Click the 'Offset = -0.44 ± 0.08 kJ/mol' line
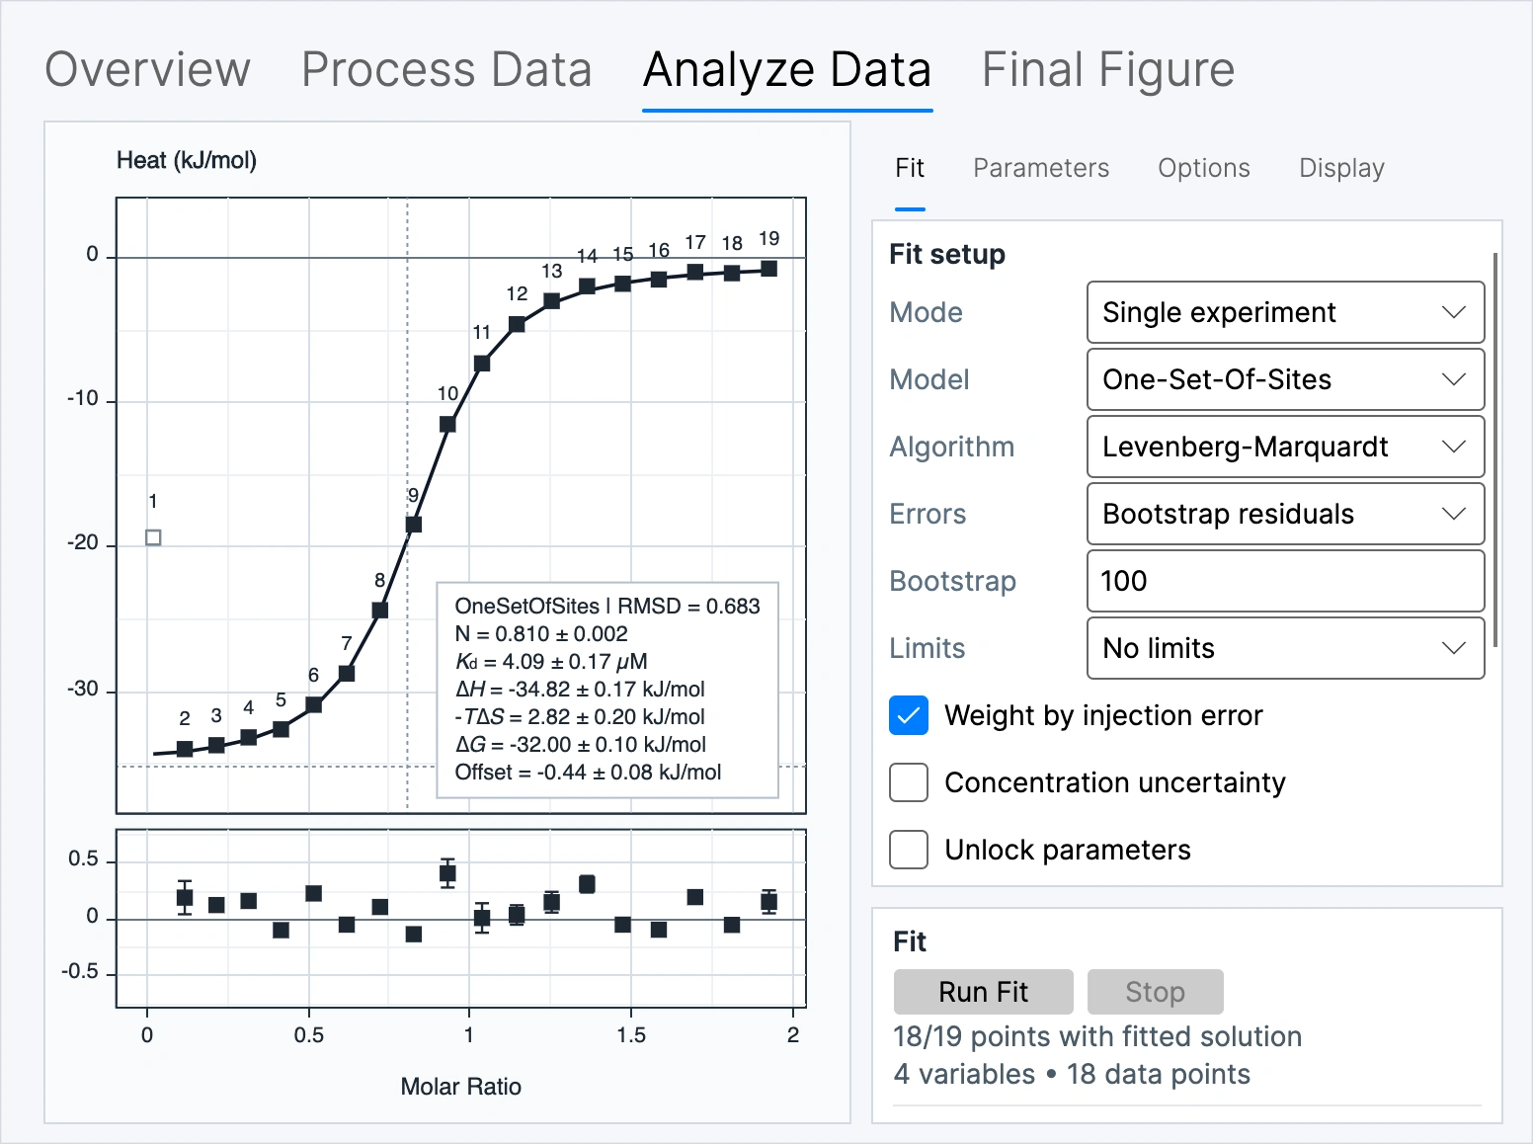Image resolution: width=1533 pixels, height=1144 pixels. (x=588, y=773)
